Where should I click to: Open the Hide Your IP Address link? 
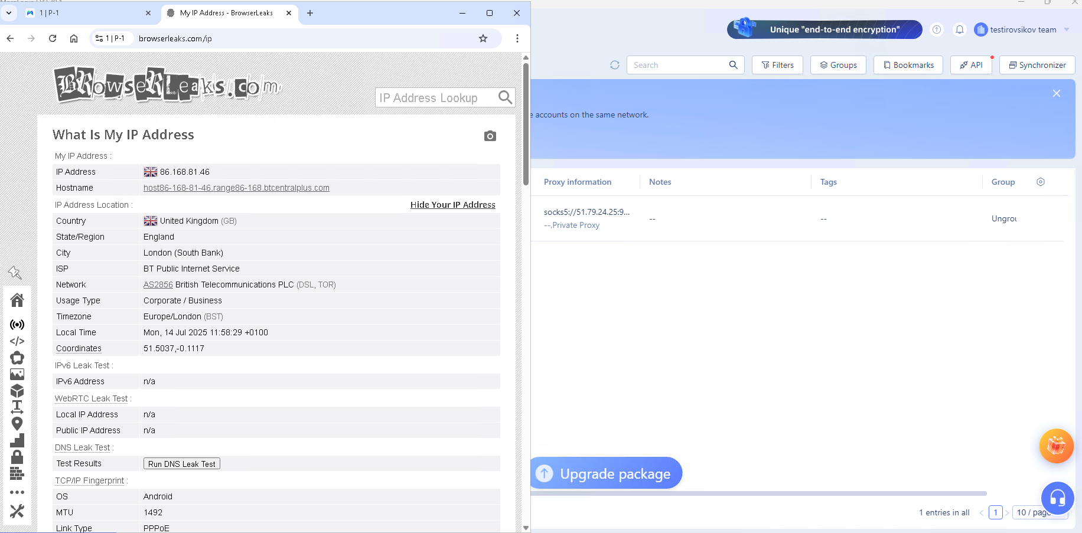[x=452, y=205]
